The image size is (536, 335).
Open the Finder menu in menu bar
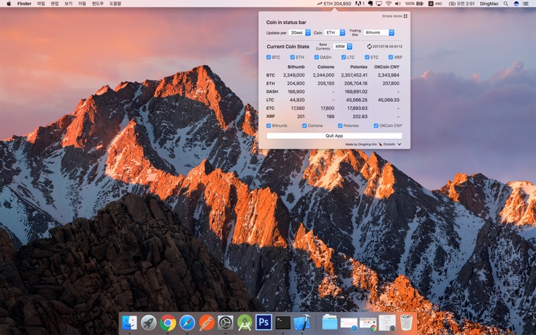(24, 3)
